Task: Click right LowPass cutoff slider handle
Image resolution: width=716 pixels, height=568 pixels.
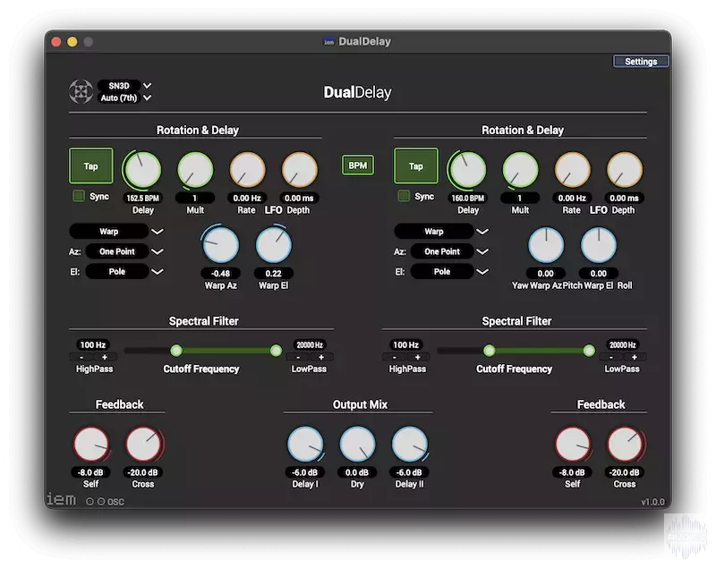Action: tap(589, 351)
